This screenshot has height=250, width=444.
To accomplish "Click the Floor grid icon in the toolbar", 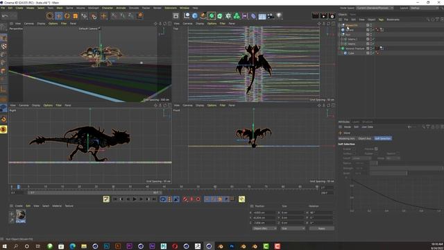I will 262,16.
